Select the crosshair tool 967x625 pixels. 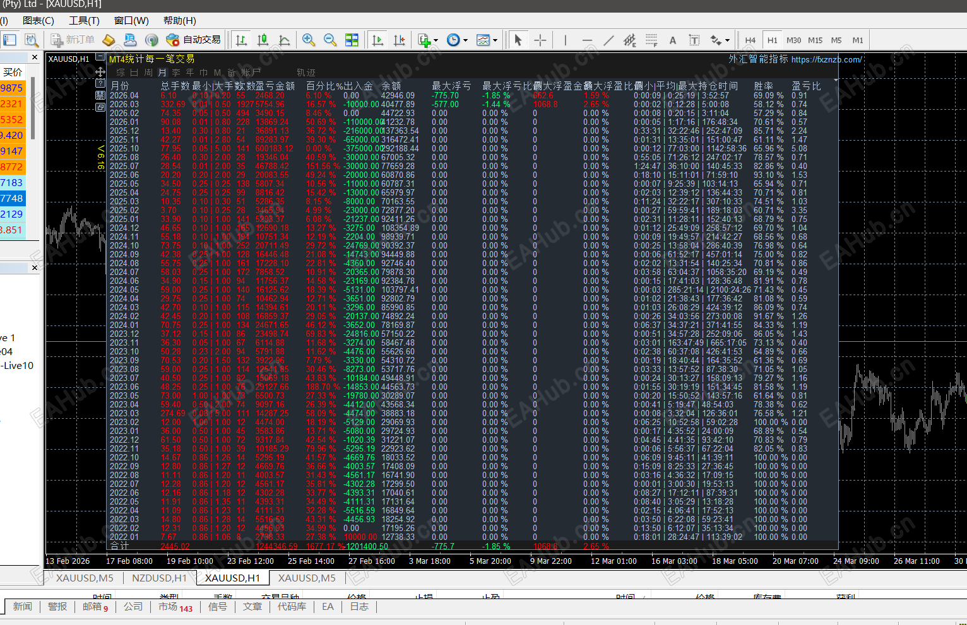point(540,40)
